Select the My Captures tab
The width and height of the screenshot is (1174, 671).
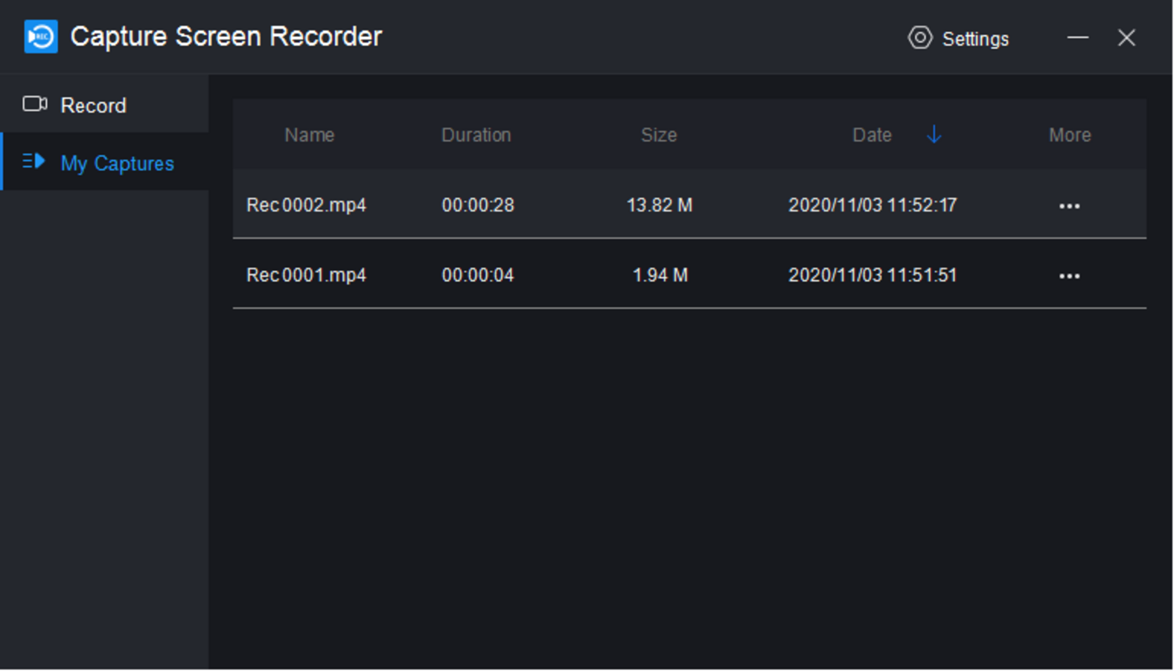(x=104, y=162)
